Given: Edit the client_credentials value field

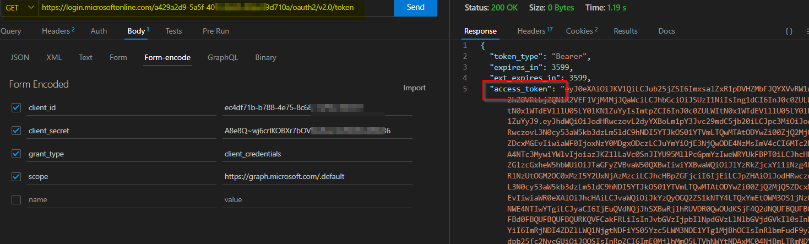Looking at the screenshot, I should [317, 154].
